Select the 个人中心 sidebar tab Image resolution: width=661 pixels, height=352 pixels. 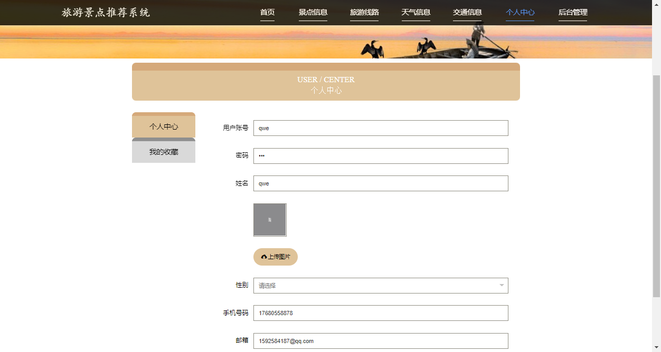pos(164,125)
